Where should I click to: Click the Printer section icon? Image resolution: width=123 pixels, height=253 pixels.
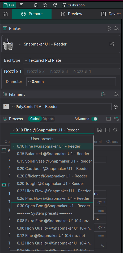pyautogui.click(x=5, y=28)
